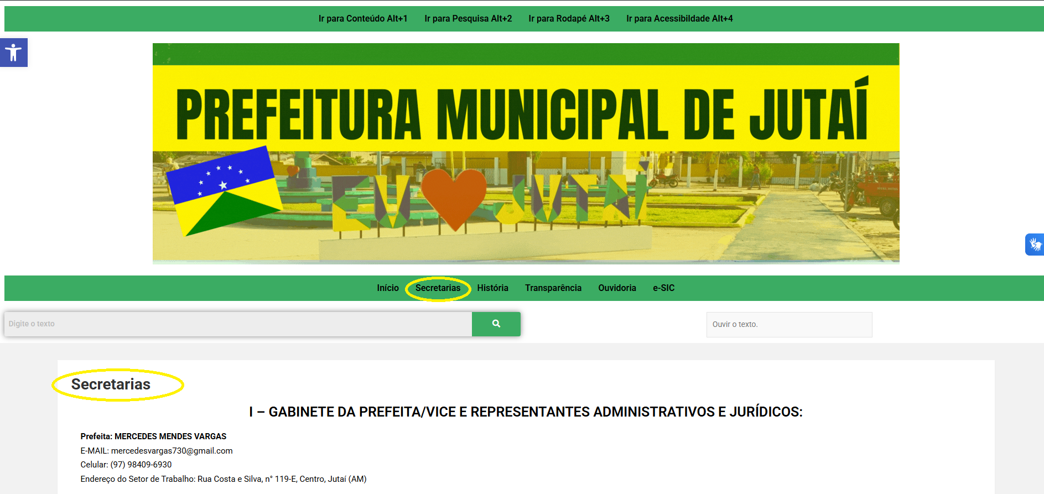Image resolution: width=1044 pixels, height=494 pixels.
Task: Click the mayor's email address
Action: pyautogui.click(x=172, y=451)
